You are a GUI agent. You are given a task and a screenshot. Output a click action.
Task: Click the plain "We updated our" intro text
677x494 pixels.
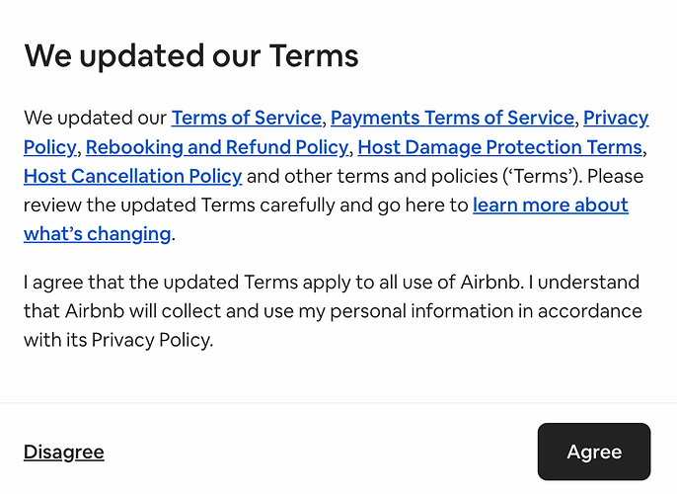(95, 118)
